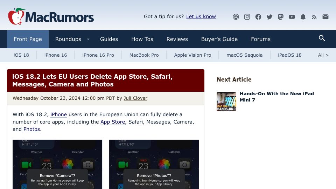Image resolution: width=336 pixels, height=189 pixels.
Task: Click the Let us know tip link
Action: (201, 16)
